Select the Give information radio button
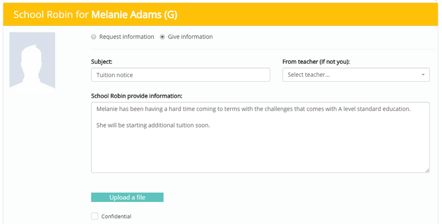 162,37
